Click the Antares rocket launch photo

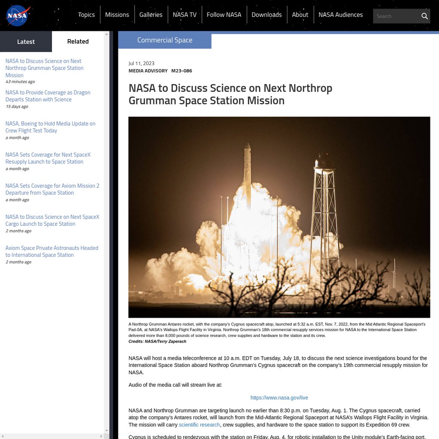[x=279, y=217]
